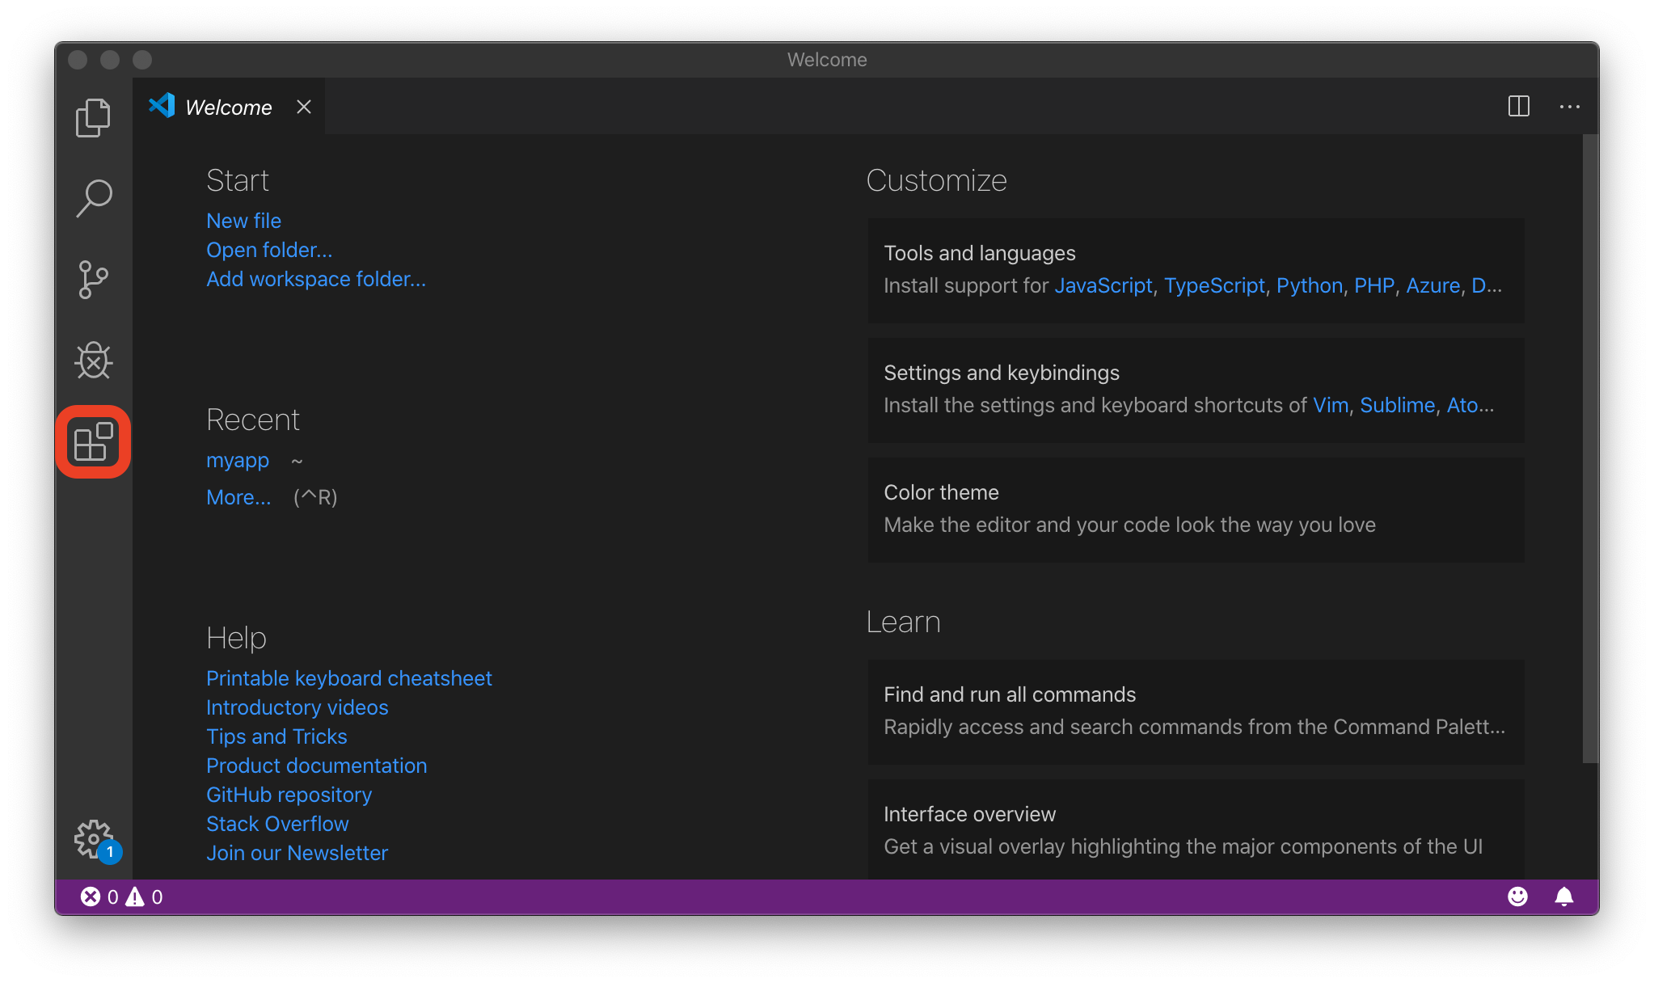Close the Welcome tab
The height and width of the screenshot is (983, 1654).
tap(304, 107)
